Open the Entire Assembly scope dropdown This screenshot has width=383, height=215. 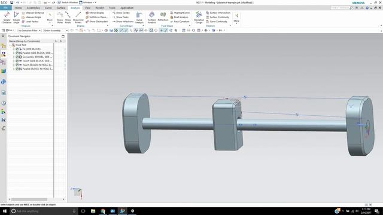(56, 30)
